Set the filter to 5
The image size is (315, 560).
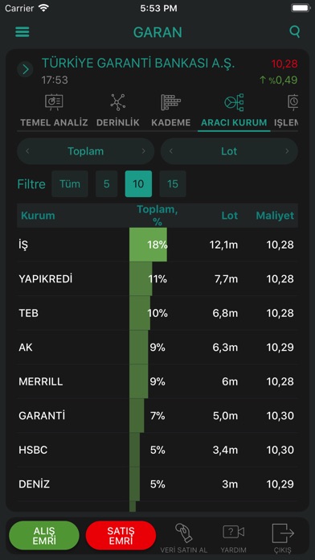coord(106,184)
